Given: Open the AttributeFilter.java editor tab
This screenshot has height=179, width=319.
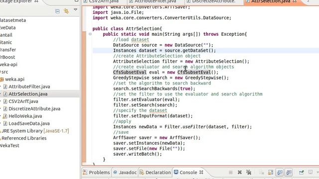Looking at the screenshot, I should coord(156,1).
